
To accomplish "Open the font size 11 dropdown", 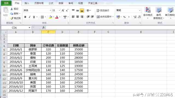I will click(59, 10).
